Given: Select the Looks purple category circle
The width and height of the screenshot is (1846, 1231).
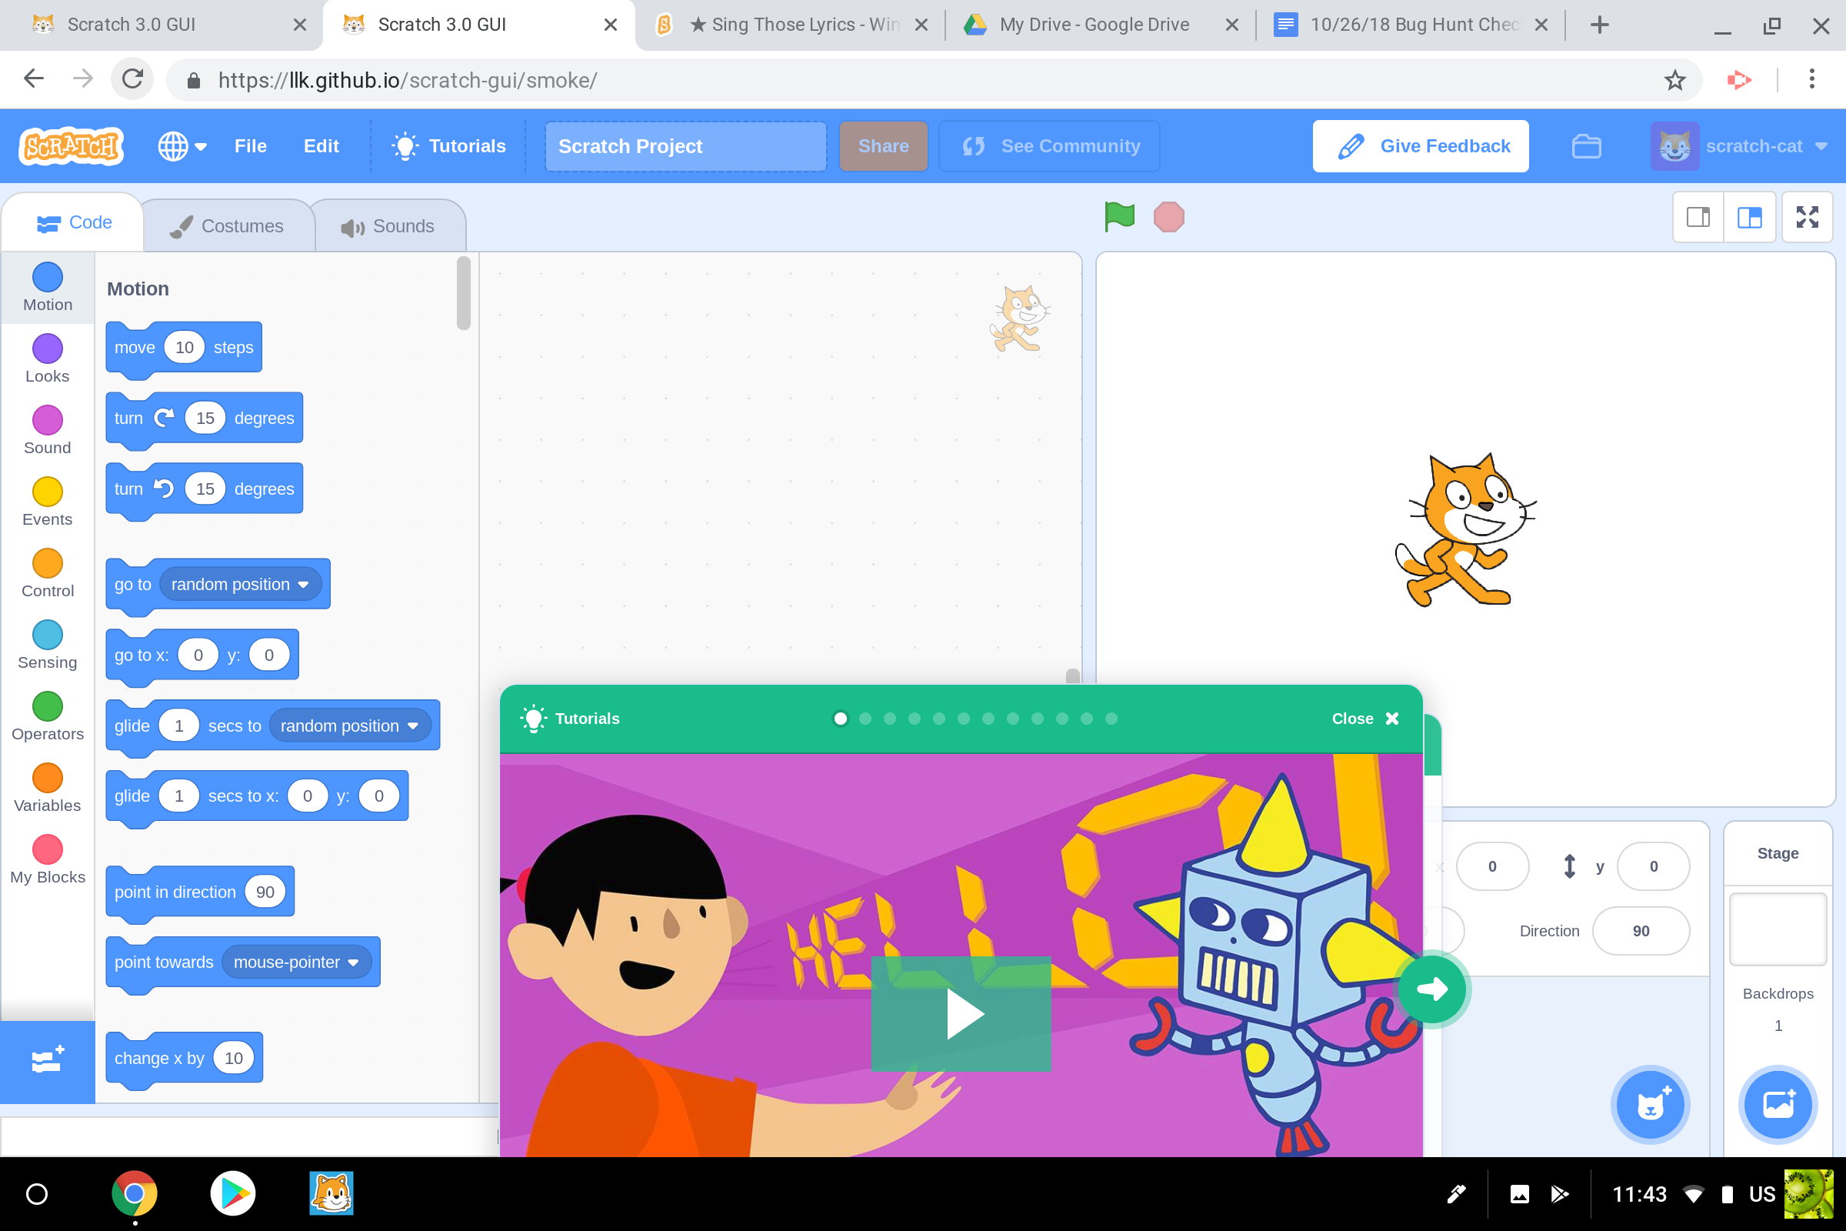Looking at the screenshot, I should [x=47, y=349].
